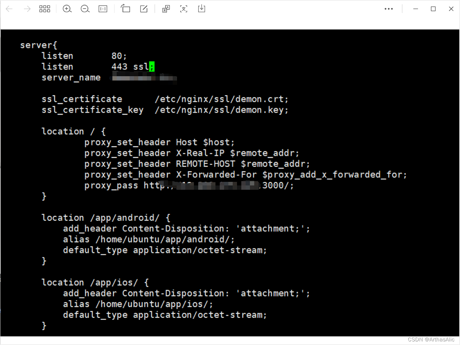
Task: Click default_type line in ios block
Action: click(x=165, y=315)
